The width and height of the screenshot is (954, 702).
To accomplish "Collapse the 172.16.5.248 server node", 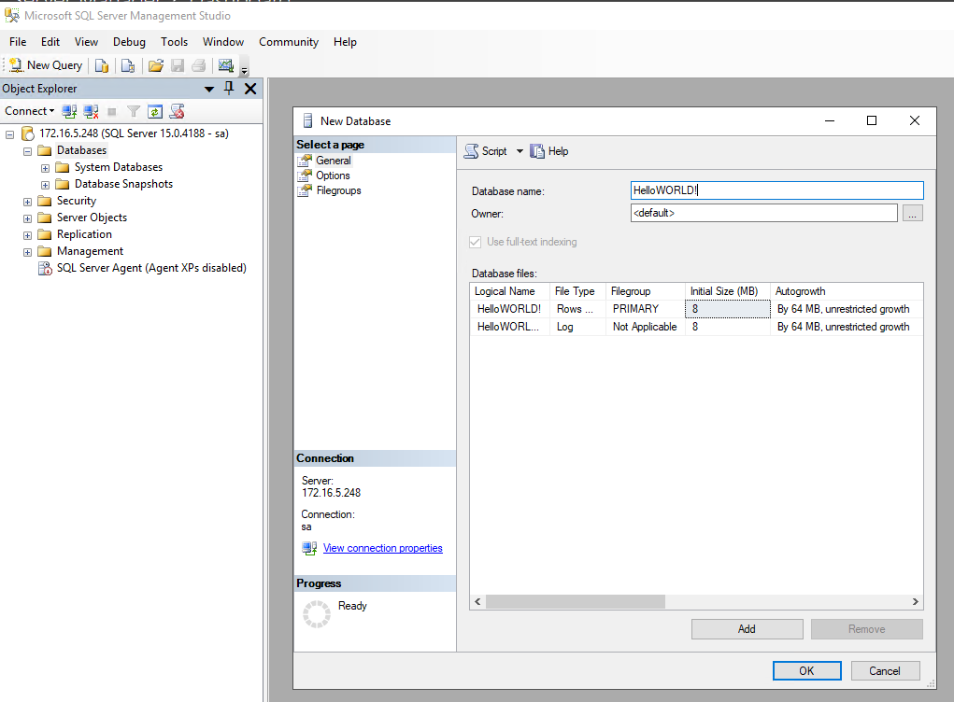I will click(9, 134).
